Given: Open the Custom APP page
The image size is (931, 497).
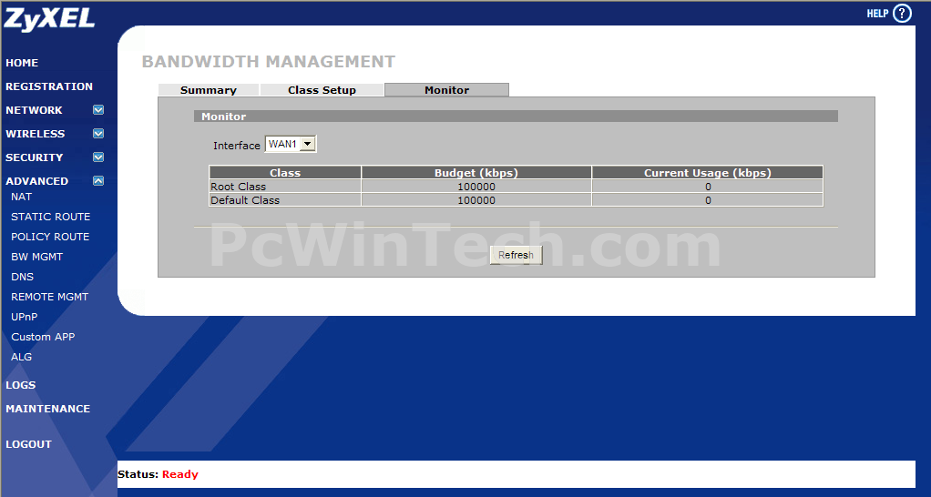Looking at the screenshot, I should click(43, 337).
